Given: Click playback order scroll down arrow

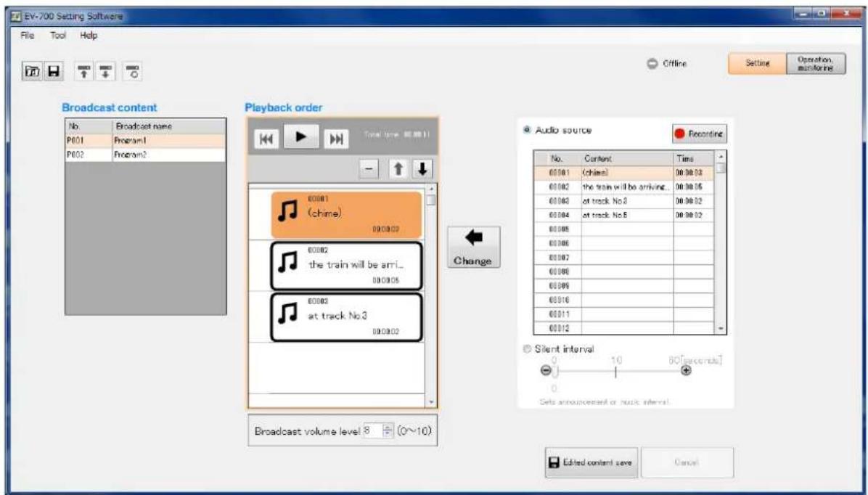Looking at the screenshot, I should pyautogui.click(x=431, y=403).
